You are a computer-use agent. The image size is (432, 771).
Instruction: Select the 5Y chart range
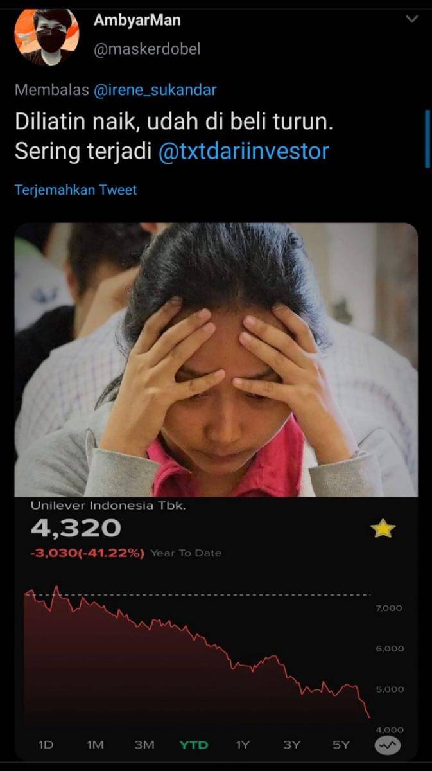341,745
